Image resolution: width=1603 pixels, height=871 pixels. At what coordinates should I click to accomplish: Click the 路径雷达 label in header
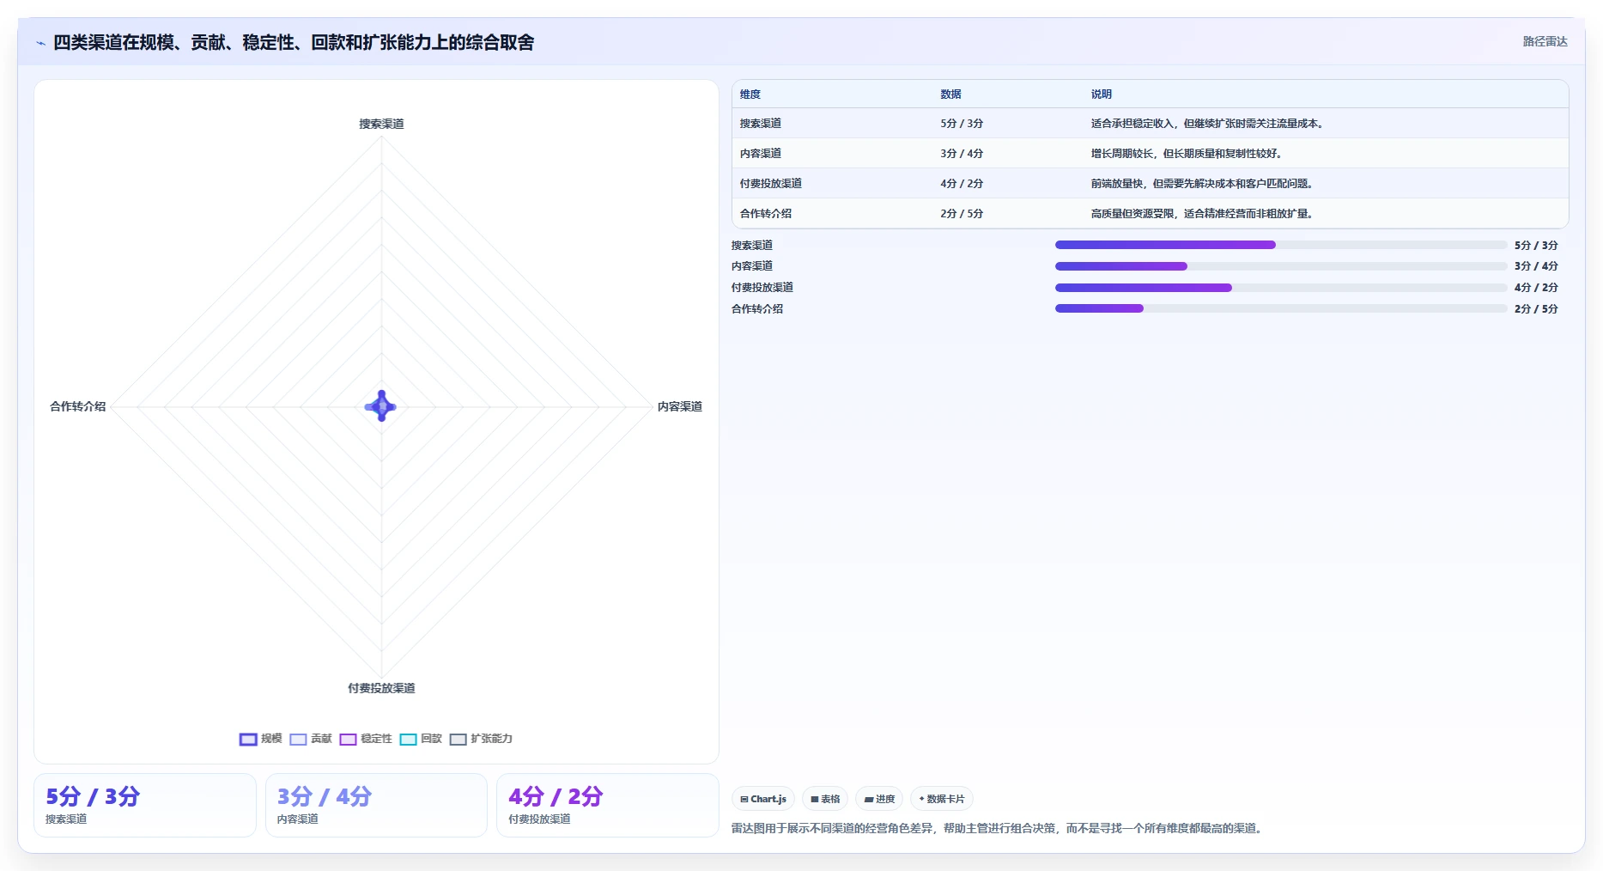coord(1545,41)
